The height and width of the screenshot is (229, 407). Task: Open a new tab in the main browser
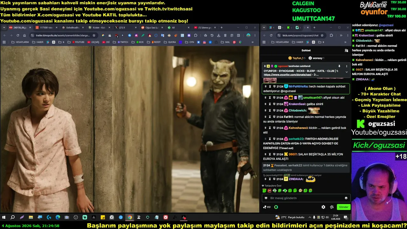pos(222,28)
